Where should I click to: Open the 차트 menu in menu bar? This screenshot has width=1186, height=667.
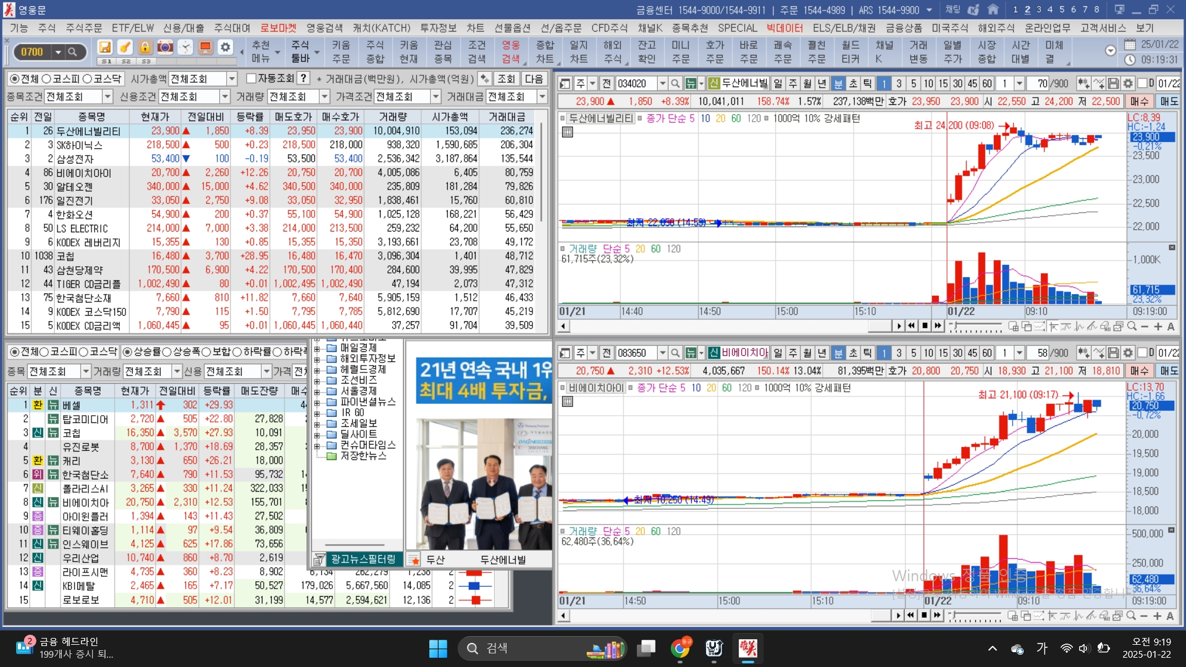coord(475,28)
